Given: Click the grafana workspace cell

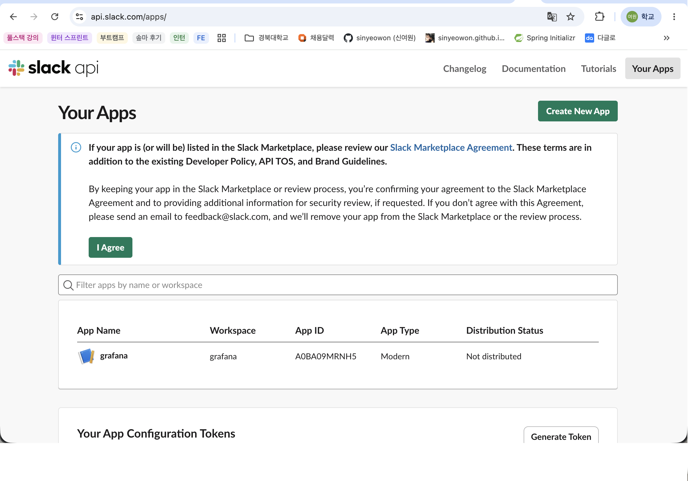Looking at the screenshot, I should 223,356.
